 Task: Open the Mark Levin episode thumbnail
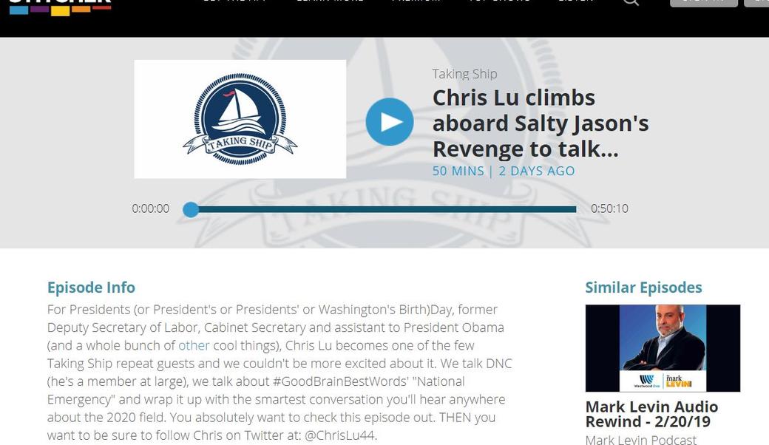click(x=663, y=348)
